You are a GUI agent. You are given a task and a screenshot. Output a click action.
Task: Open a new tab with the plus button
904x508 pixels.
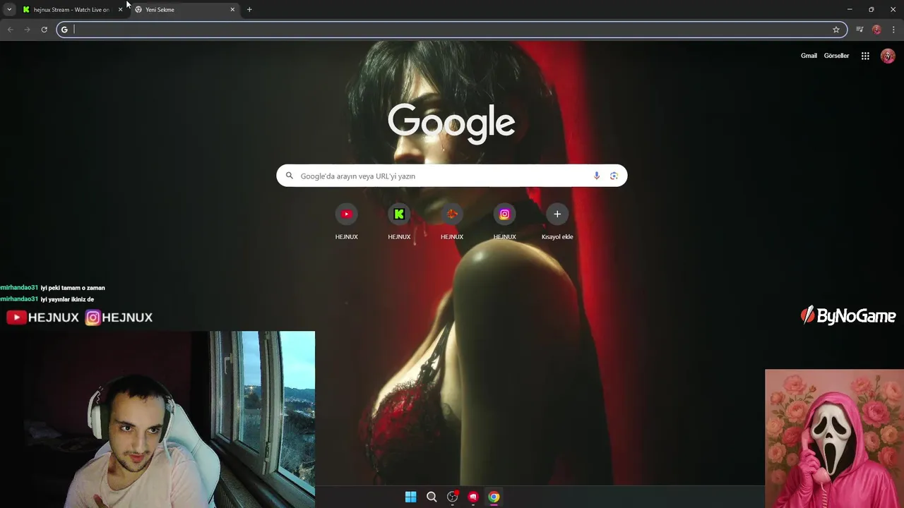[249, 10]
